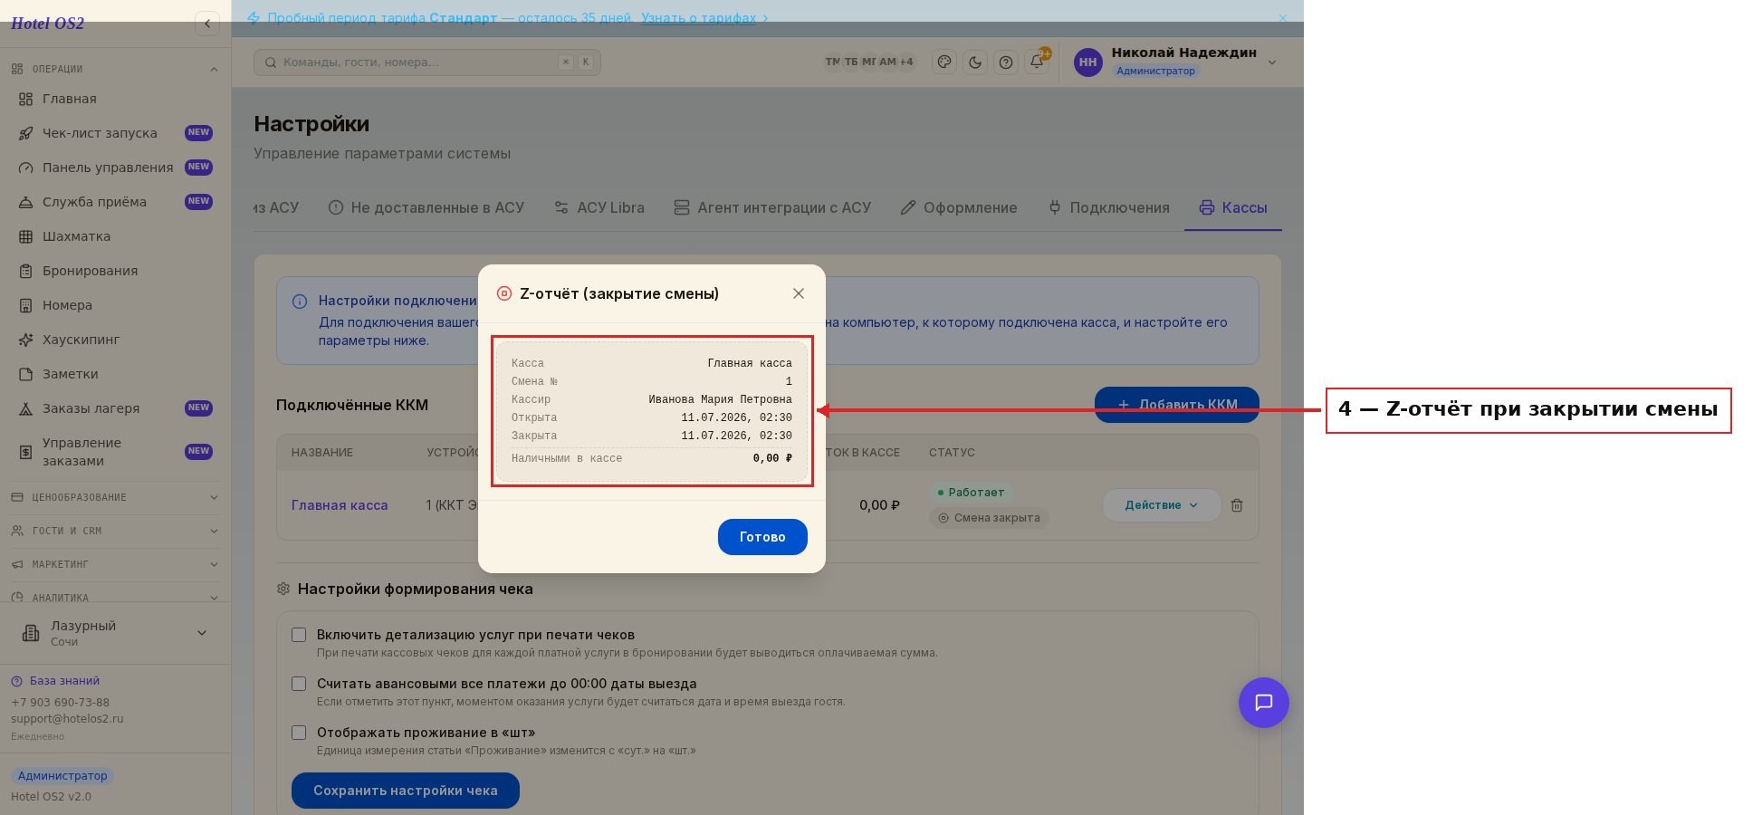
Task: Open the chat support bubble
Action: coord(1264,703)
